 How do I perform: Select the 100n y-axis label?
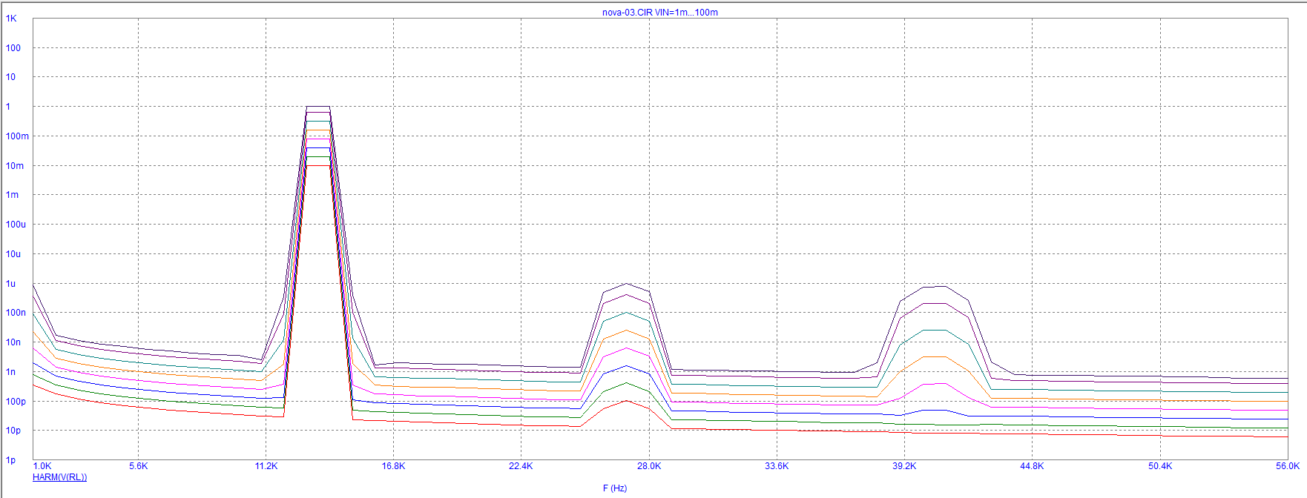pyautogui.click(x=16, y=313)
